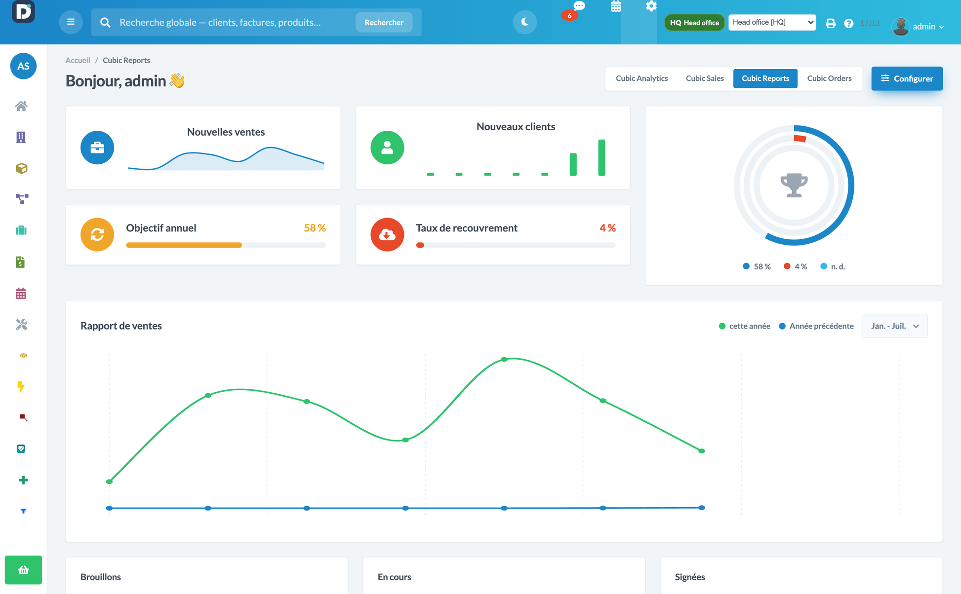
Task: Click the dark red flag sidebar icon
Action: tap(23, 417)
